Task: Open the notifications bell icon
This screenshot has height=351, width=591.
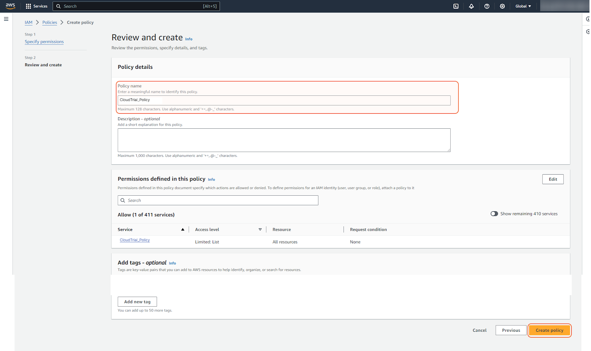Action: point(471,6)
